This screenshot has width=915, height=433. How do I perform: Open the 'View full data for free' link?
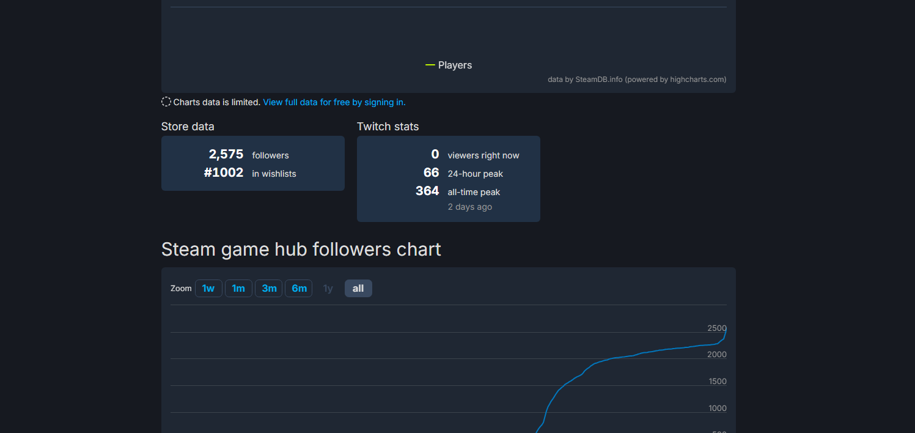(334, 102)
